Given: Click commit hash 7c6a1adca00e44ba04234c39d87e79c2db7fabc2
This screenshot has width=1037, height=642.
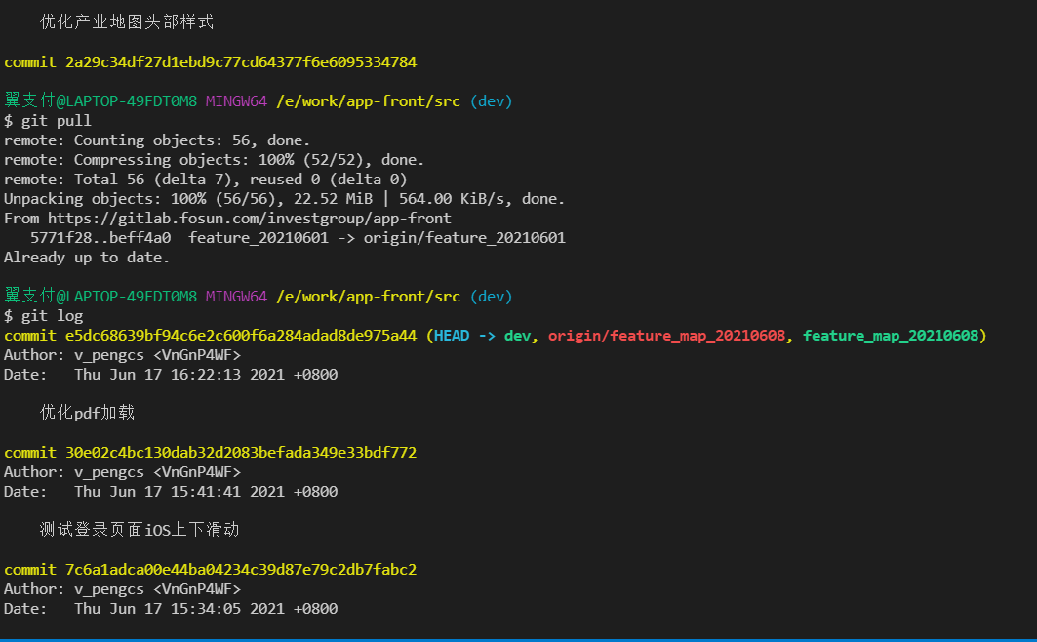Looking at the screenshot, I should coord(241,569).
